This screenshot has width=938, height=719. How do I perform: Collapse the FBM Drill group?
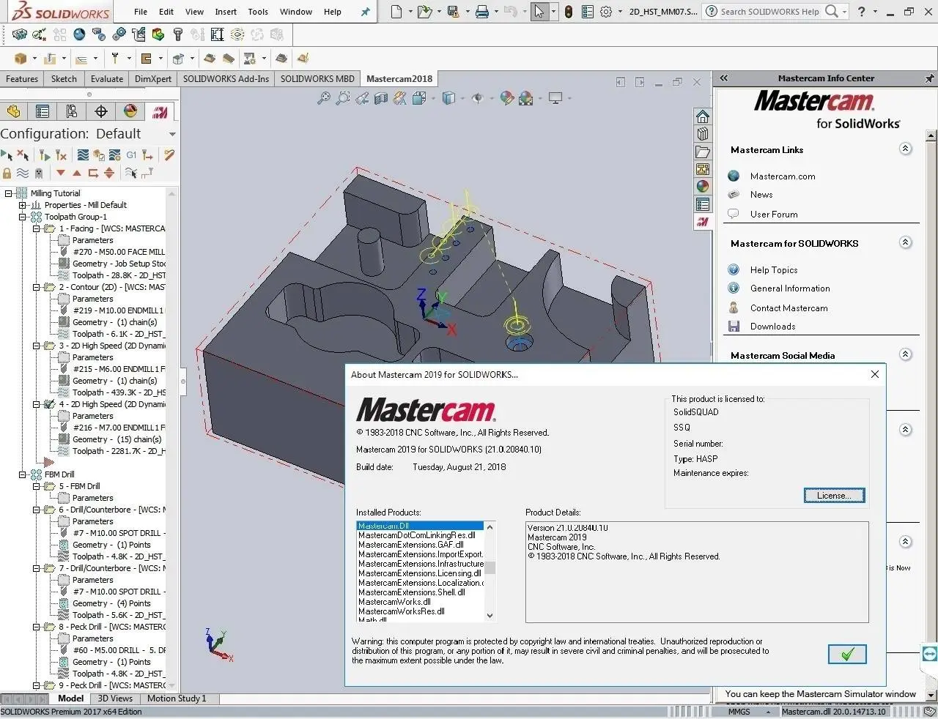[x=22, y=474]
